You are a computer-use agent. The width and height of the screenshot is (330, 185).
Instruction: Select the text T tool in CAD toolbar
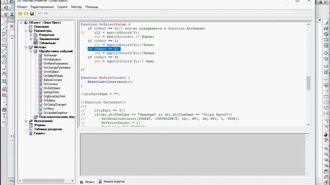tap(4, 116)
